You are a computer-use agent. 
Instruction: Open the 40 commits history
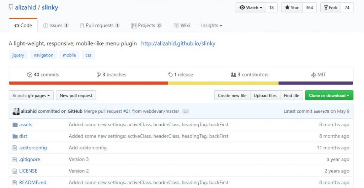pos(43,75)
